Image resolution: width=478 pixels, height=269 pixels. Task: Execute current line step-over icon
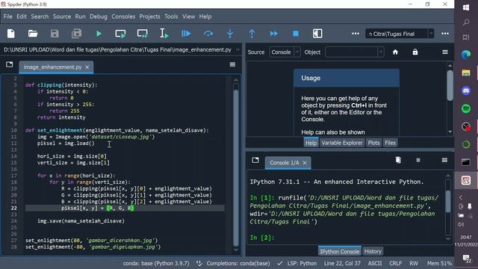coord(208,34)
